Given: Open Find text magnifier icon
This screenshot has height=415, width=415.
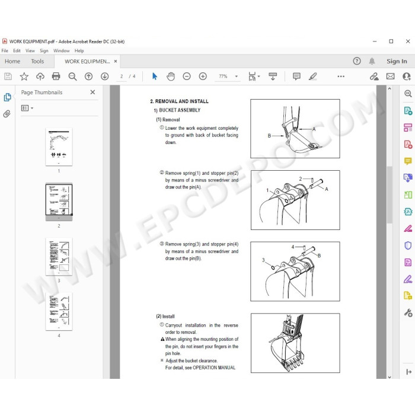Looking at the screenshot, I should pyautogui.click(x=72, y=76).
